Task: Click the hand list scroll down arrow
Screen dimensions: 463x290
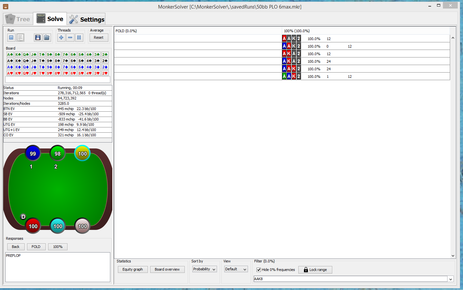Action: pyautogui.click(x=453, y=256)
